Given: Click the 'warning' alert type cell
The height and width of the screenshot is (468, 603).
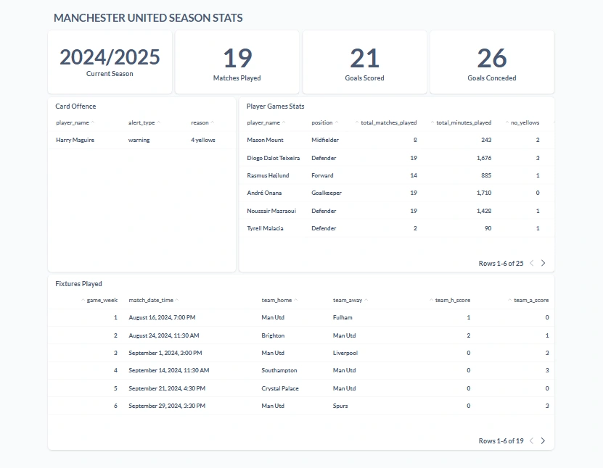Looking at the screenshot, I should coord(139,140).
